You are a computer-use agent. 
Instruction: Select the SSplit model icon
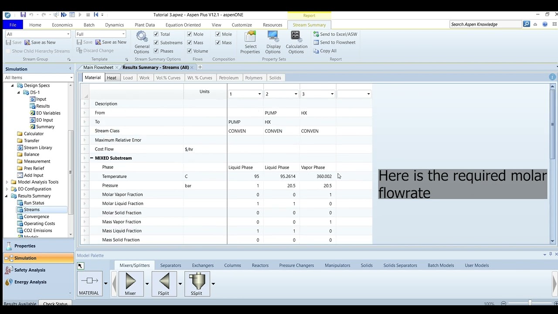click(197, 284)
